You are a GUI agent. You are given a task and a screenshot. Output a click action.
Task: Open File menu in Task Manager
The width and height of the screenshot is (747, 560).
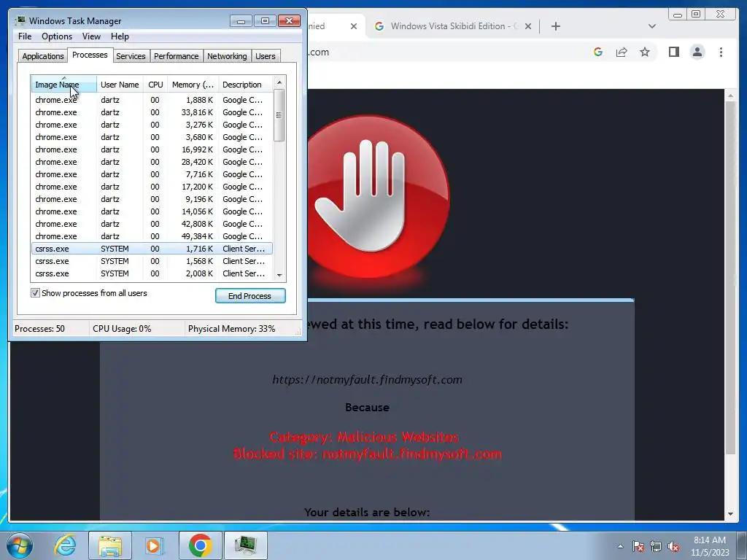coord(25,36)
